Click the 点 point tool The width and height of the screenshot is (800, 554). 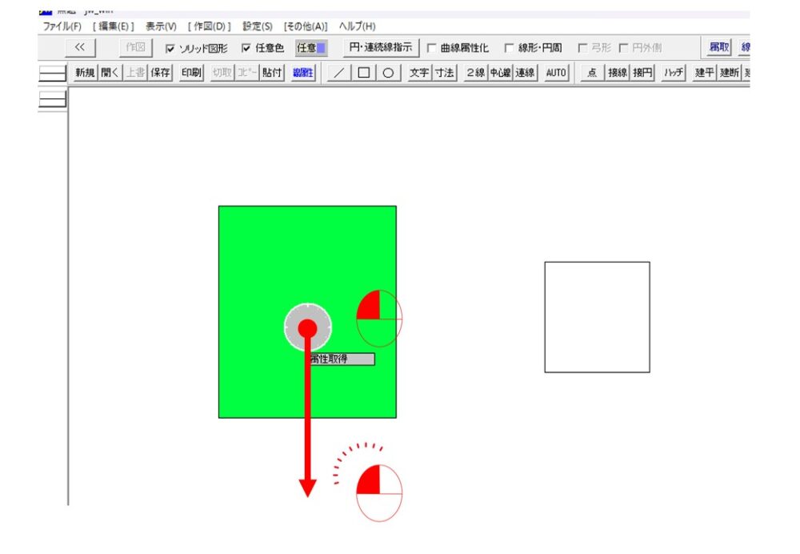[591, 73]
